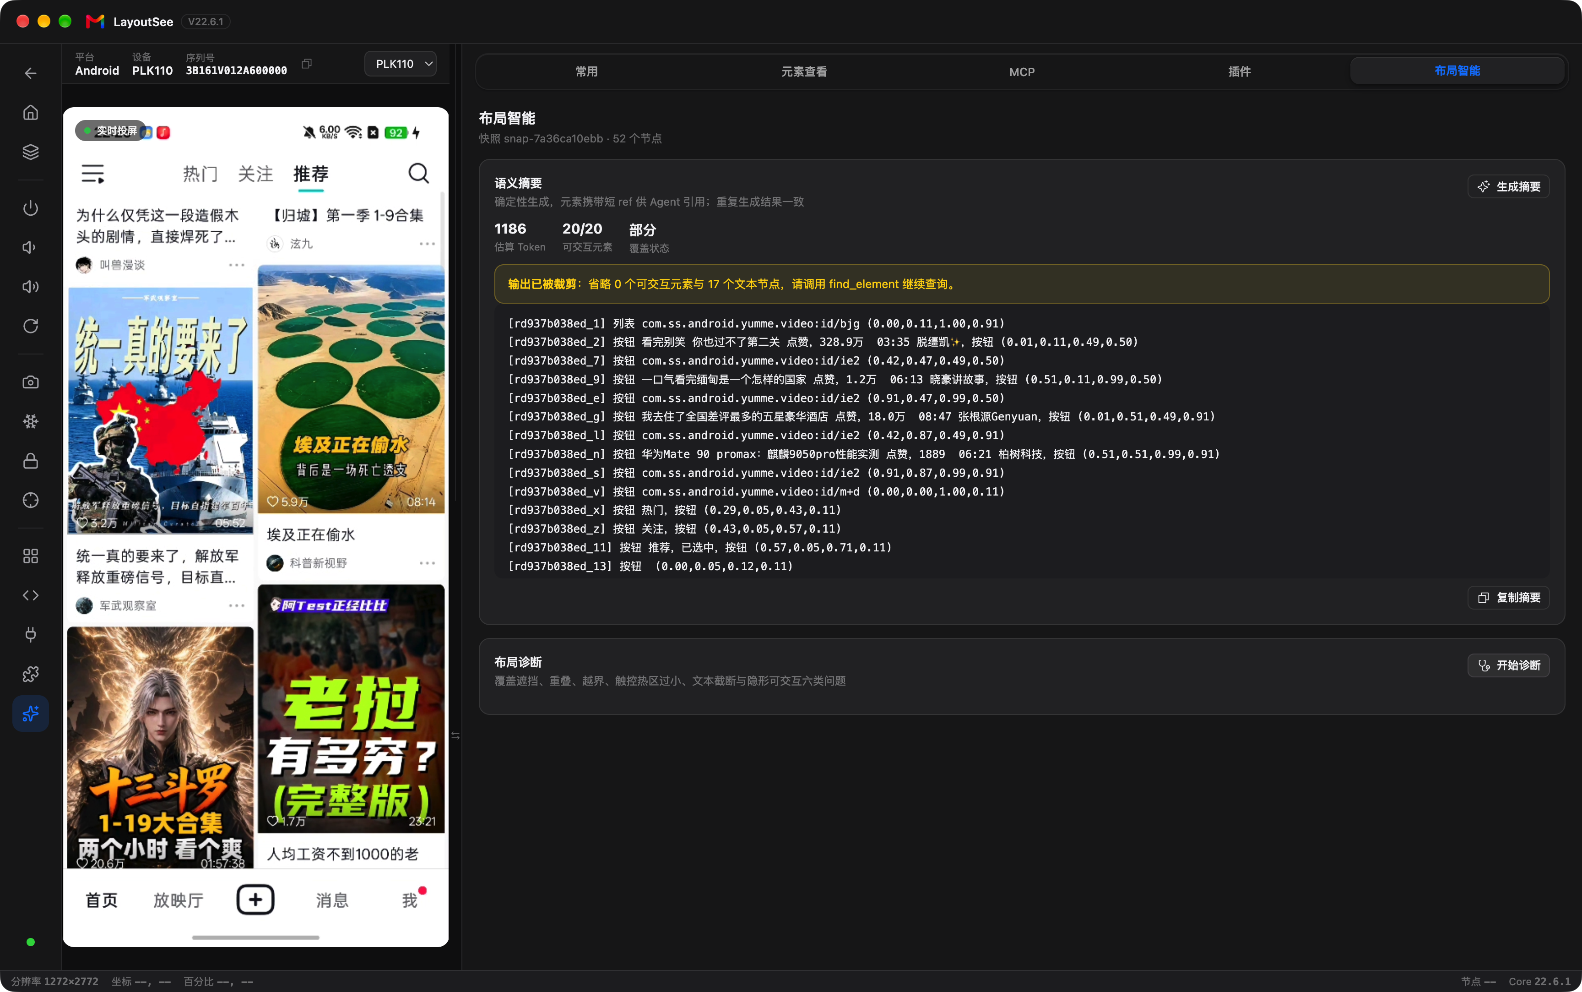
Task: Open more options for 泫九 card
Action: [427, 243]
